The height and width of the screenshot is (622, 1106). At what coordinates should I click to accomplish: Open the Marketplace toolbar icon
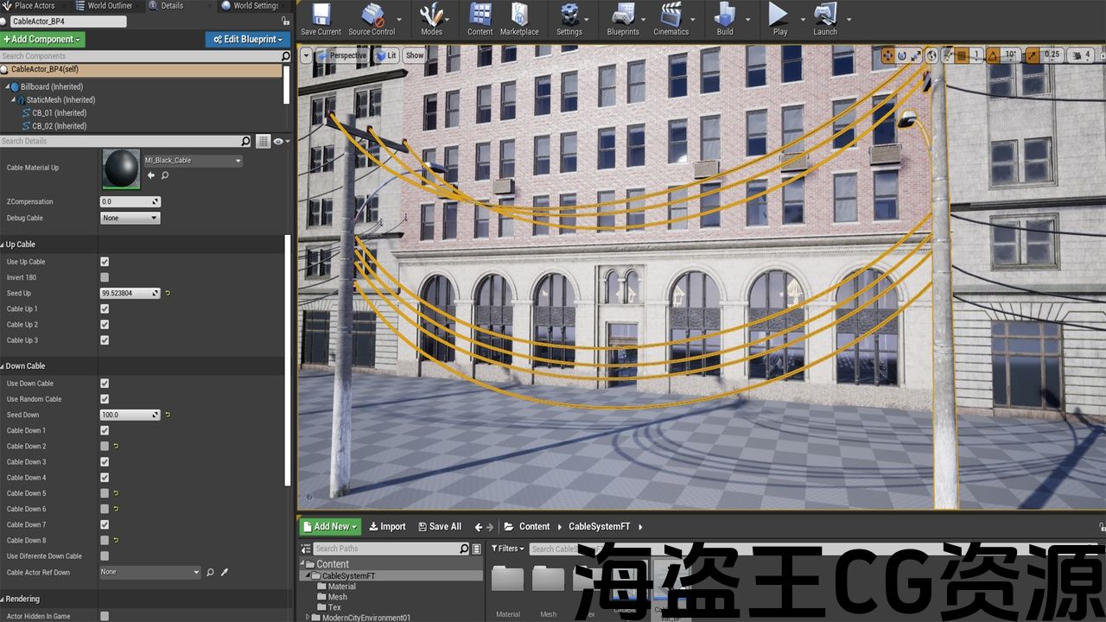[x=519, y=16]
